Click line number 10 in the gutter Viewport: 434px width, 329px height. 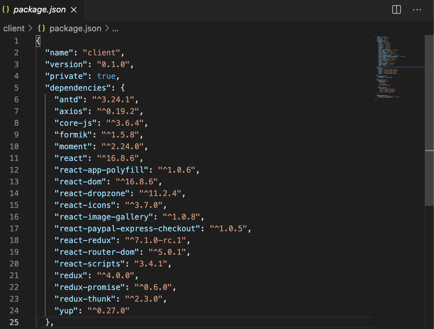(14, 146)
